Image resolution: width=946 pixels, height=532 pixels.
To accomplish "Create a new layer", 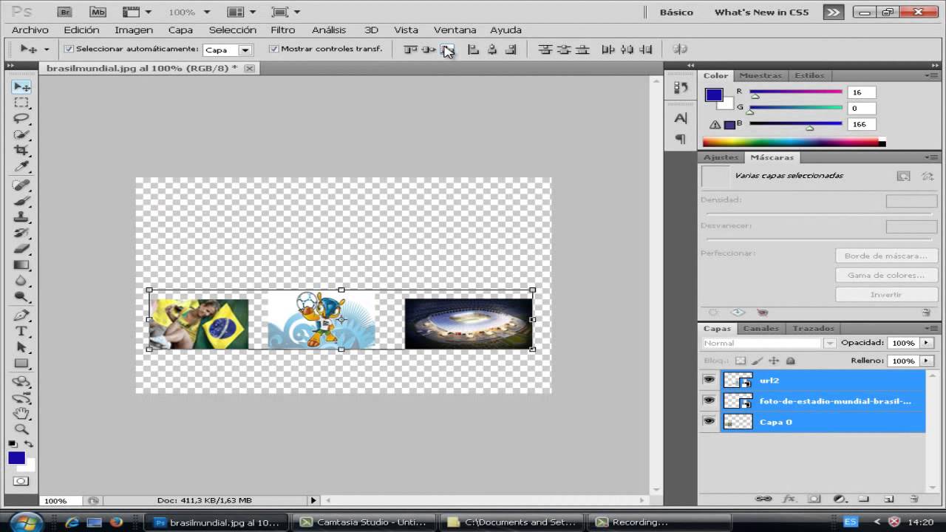I will tap(888, 499).
